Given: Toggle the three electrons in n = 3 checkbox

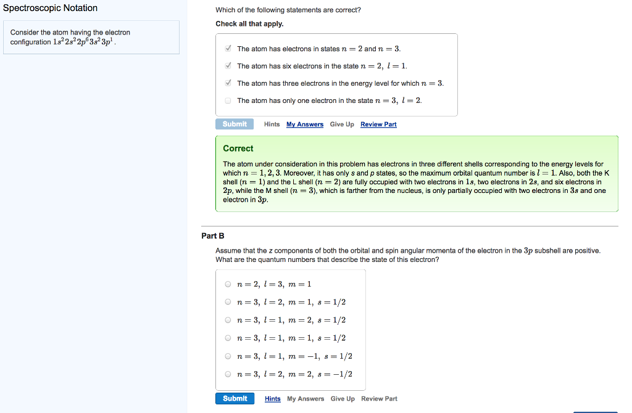Looking at the screenshot, I should click(x=228, y=83).
